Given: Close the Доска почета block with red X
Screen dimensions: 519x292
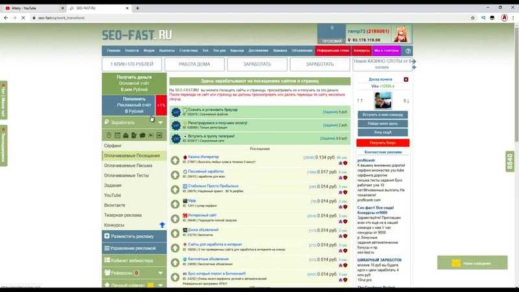Looking at the screenshot, I should click(406, 79).
